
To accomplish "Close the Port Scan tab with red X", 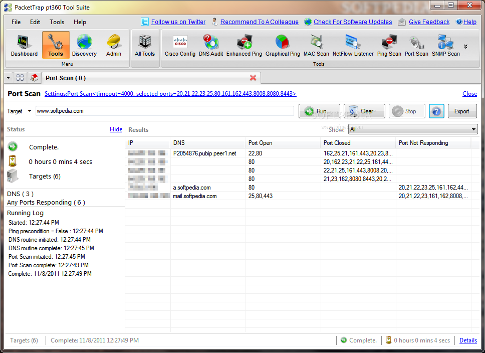I will (x=253, y=78).
